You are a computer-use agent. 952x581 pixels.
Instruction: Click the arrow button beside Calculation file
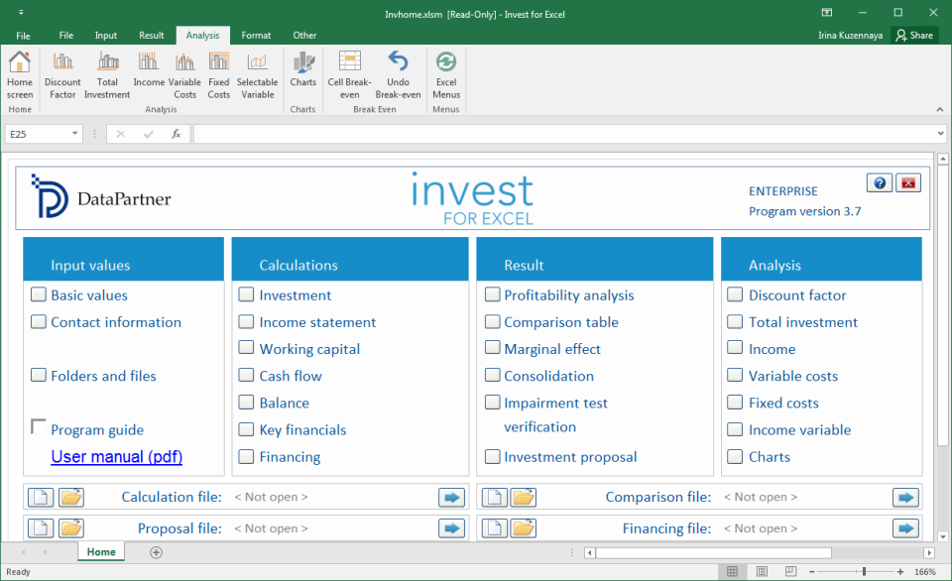click(x=451, y=497)
